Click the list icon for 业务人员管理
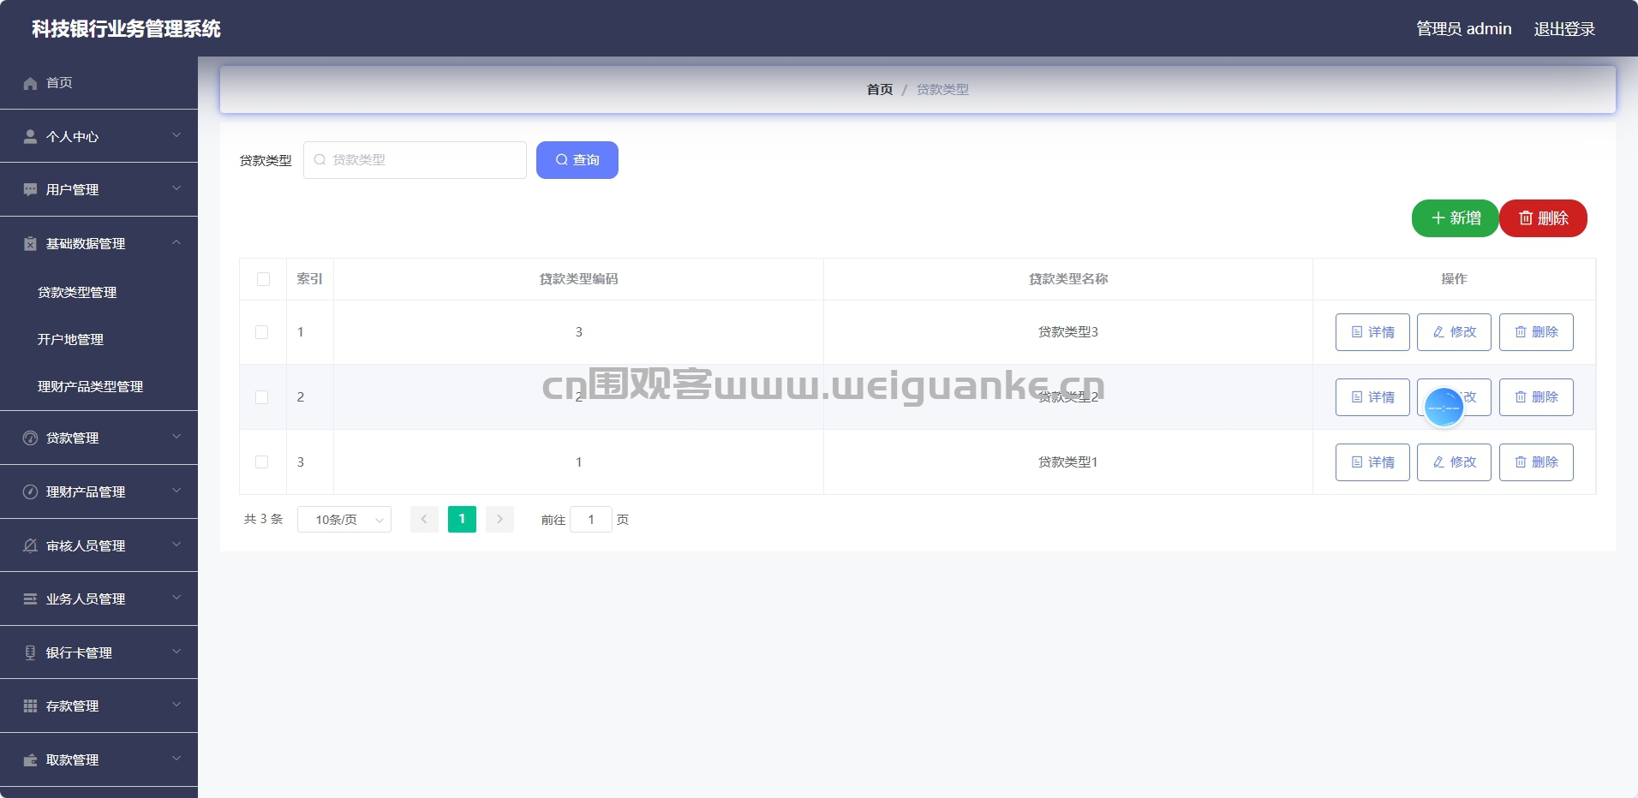Viewport: 1638px width, 798px height. click(30, 598)
